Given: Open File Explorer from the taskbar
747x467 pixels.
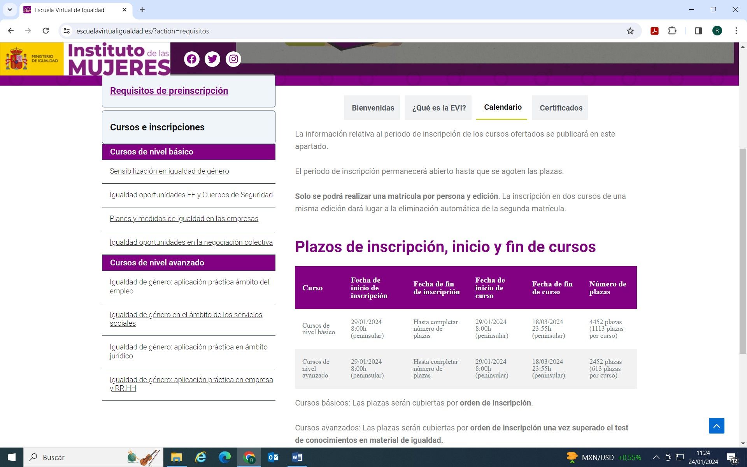Looking at the screenshot, I should (176, 457).
